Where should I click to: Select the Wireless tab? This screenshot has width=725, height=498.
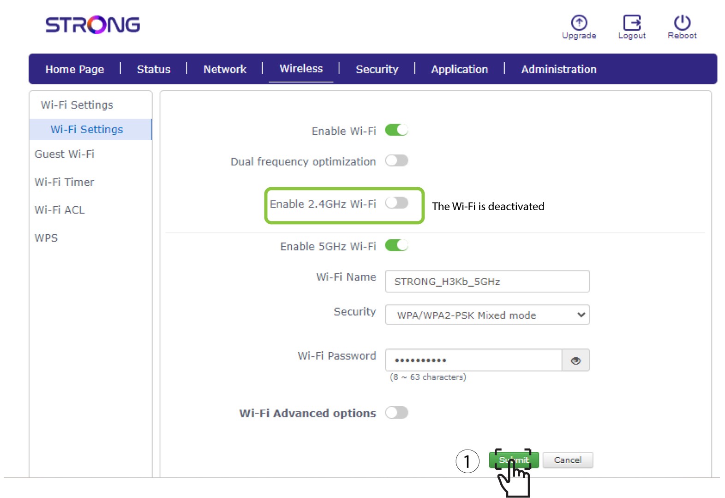pos(301,69)
